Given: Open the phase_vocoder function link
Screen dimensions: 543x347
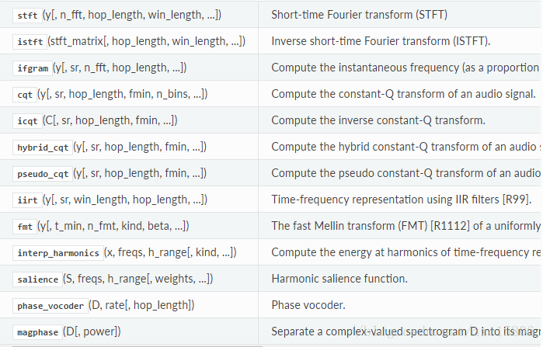Looking at the screenshot, I should [x=50, y=305].
